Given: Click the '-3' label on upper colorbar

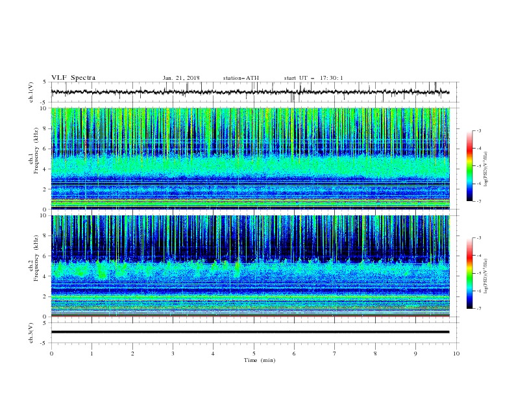Looking at the screenshot, I should tap(478, 130).
